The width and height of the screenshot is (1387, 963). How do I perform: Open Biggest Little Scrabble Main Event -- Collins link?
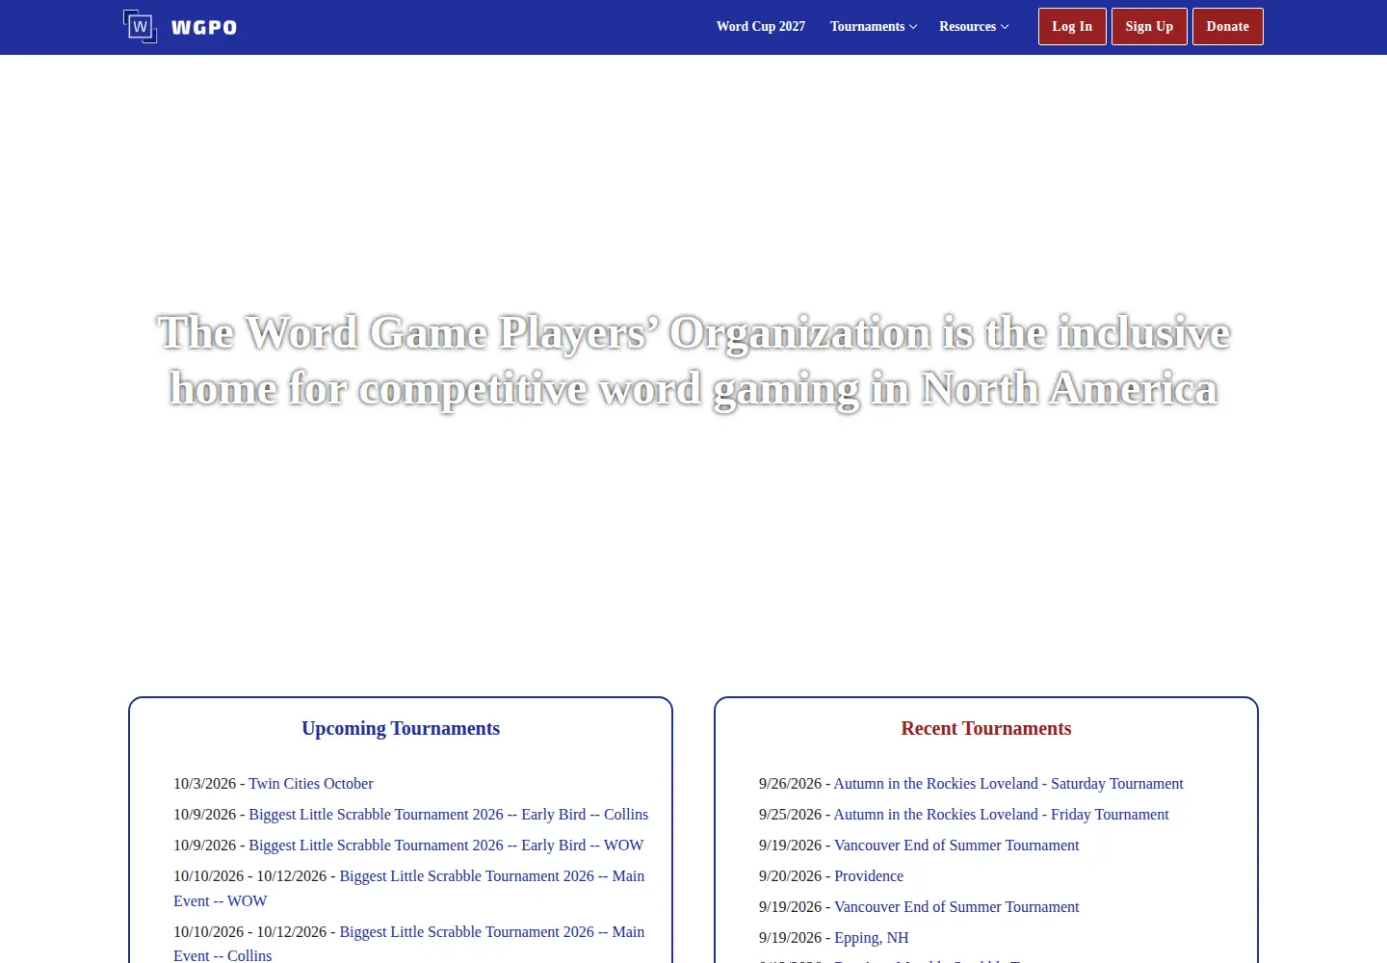point(409,944)
